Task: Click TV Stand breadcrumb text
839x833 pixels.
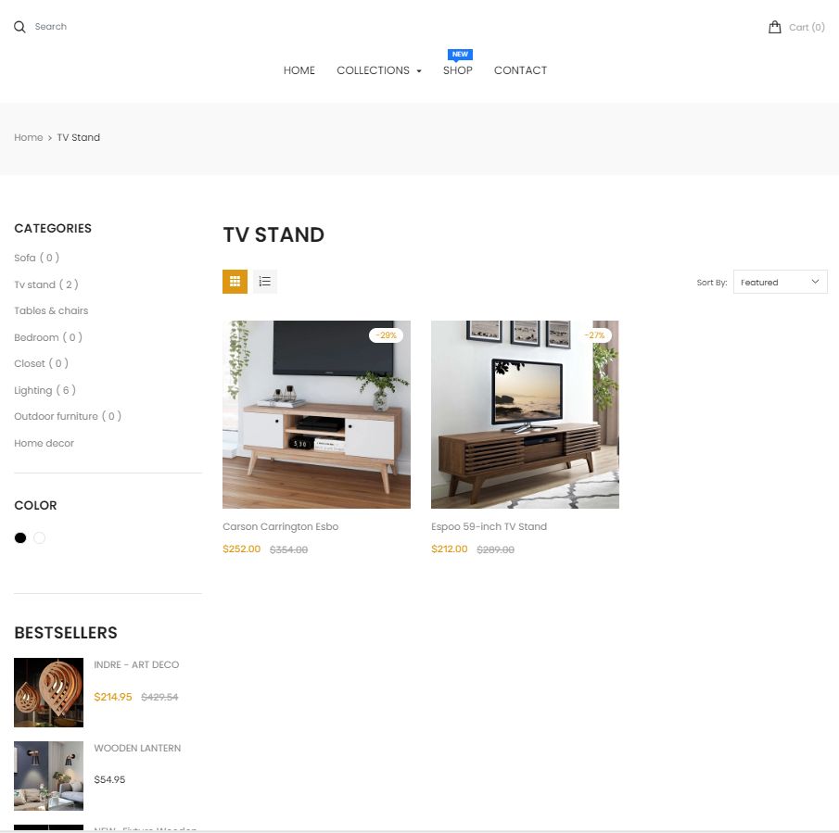Action: [78, 137]
